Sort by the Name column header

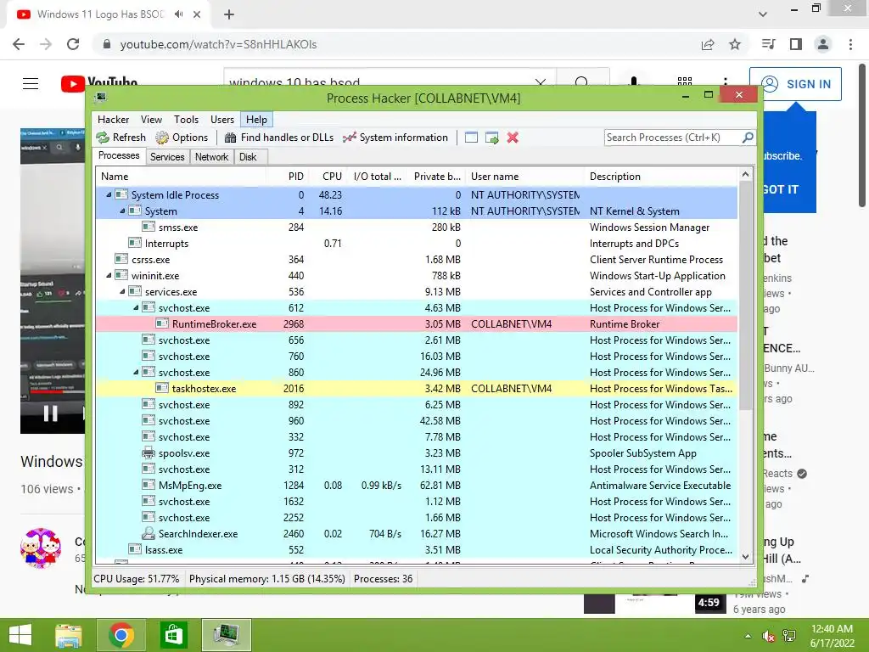[181, 177]
